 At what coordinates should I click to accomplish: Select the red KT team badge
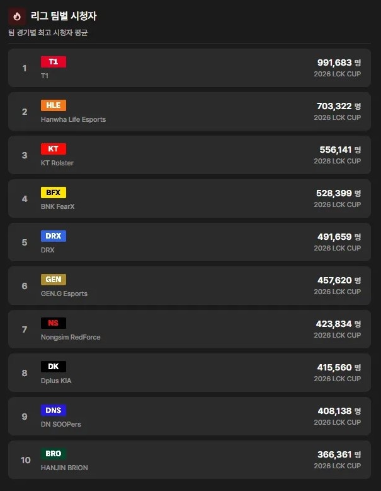[54, 149]
